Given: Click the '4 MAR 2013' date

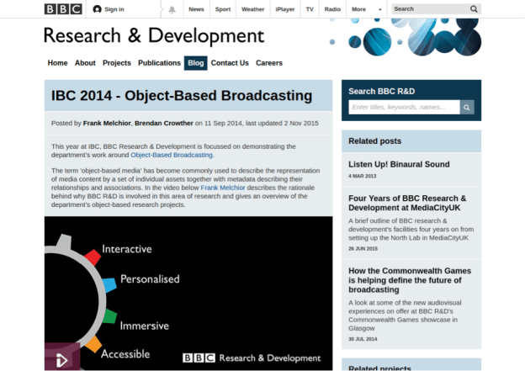Looking at the screenshot, I should [363, 176].
